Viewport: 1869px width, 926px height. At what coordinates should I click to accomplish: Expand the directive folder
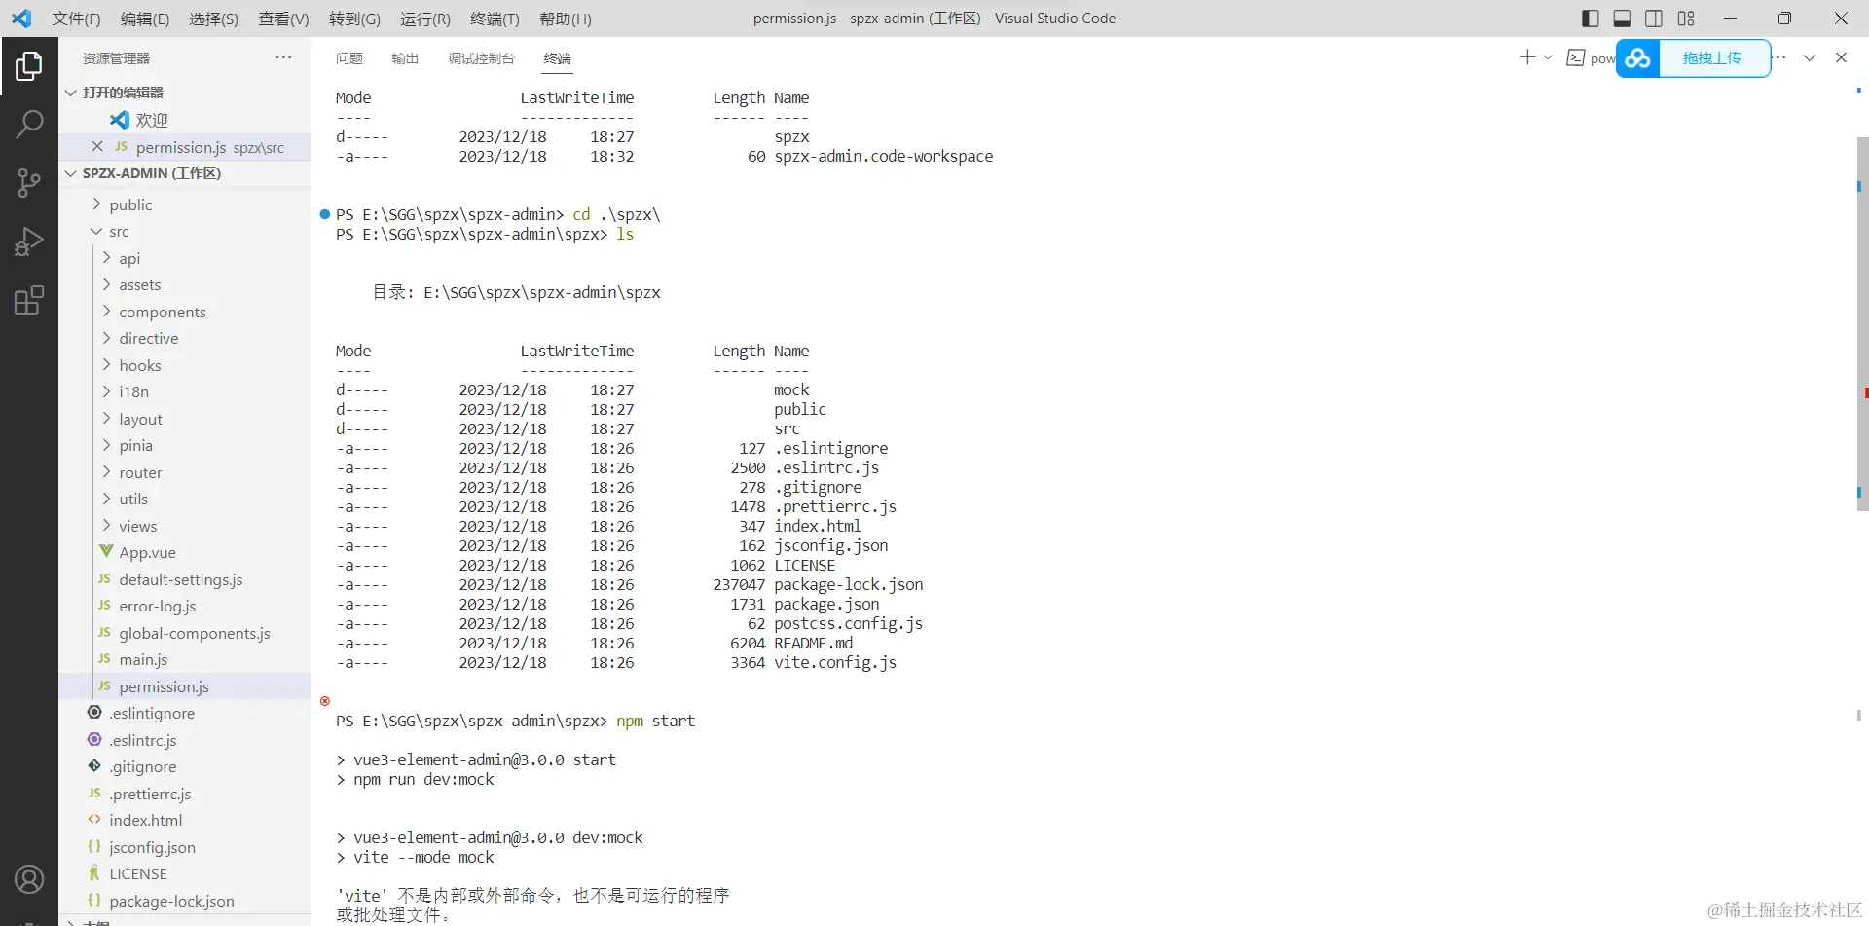pos(185,338)
